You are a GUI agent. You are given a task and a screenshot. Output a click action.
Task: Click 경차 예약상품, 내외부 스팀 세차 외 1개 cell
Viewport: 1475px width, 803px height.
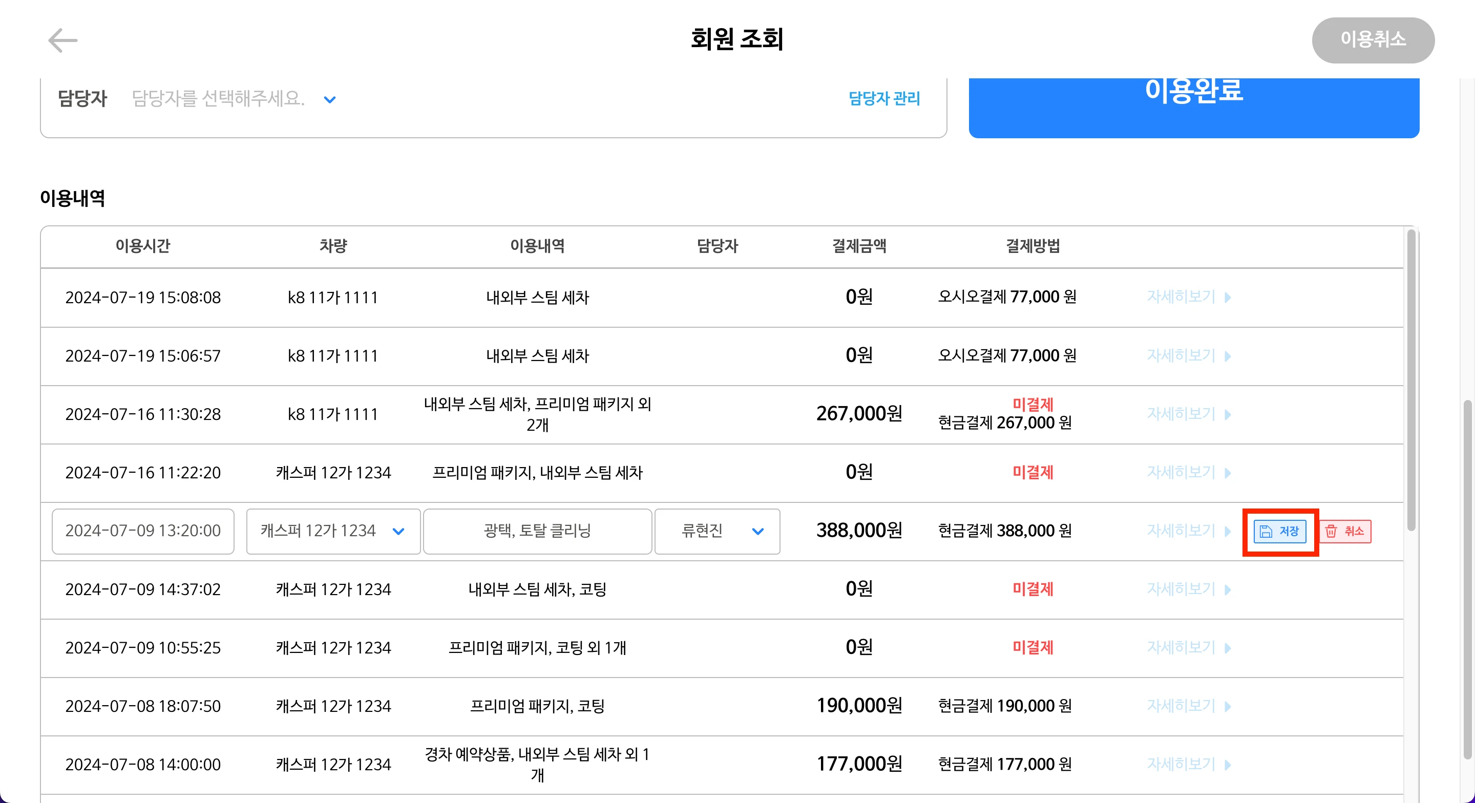pyautogui.click(x=537, y=765)
